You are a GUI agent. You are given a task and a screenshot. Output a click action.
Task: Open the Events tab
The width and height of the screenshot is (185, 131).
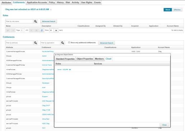pos(97,3)
